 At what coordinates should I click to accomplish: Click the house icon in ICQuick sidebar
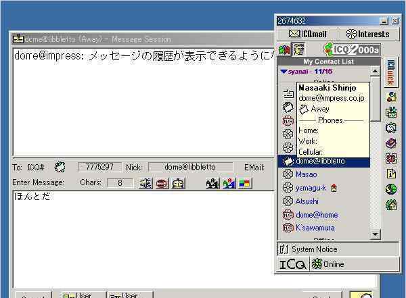point(391,204)
